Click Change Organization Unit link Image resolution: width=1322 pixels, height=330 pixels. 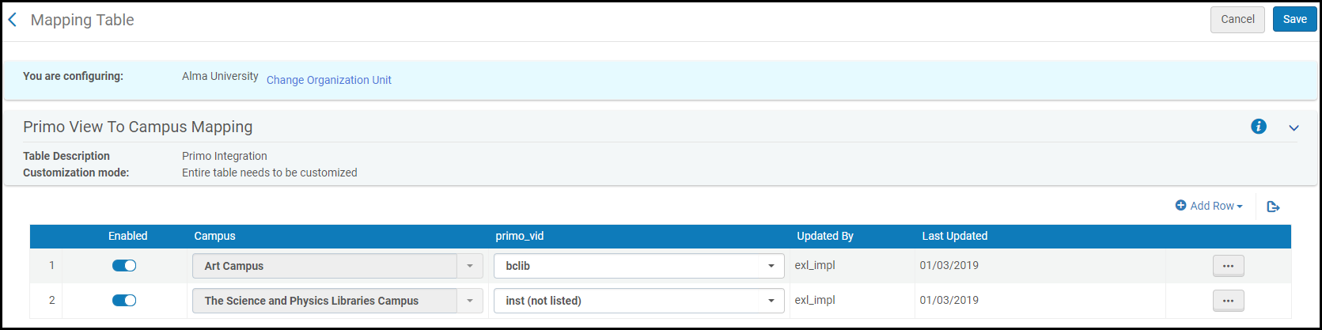point(329,80)
